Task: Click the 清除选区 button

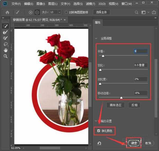Action: coord(115,105)
